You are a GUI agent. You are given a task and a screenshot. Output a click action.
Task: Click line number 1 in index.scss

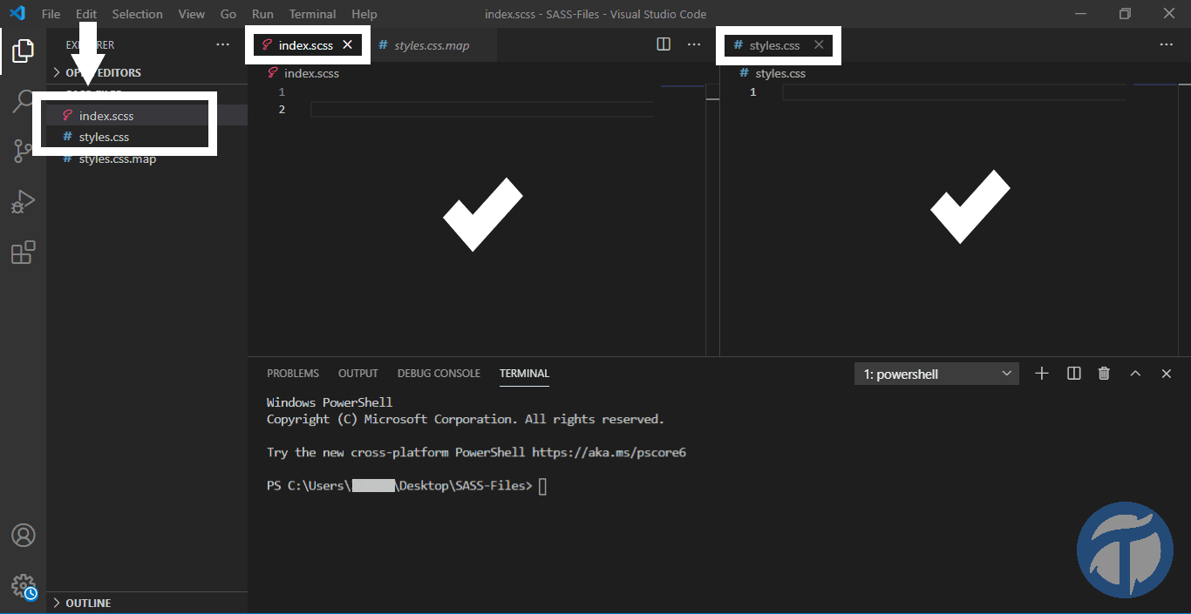(282, 92)
